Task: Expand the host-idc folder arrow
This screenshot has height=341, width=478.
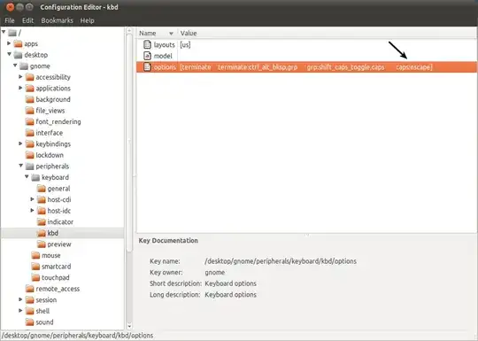Action: pyautogui.click(x=33, y=210)
